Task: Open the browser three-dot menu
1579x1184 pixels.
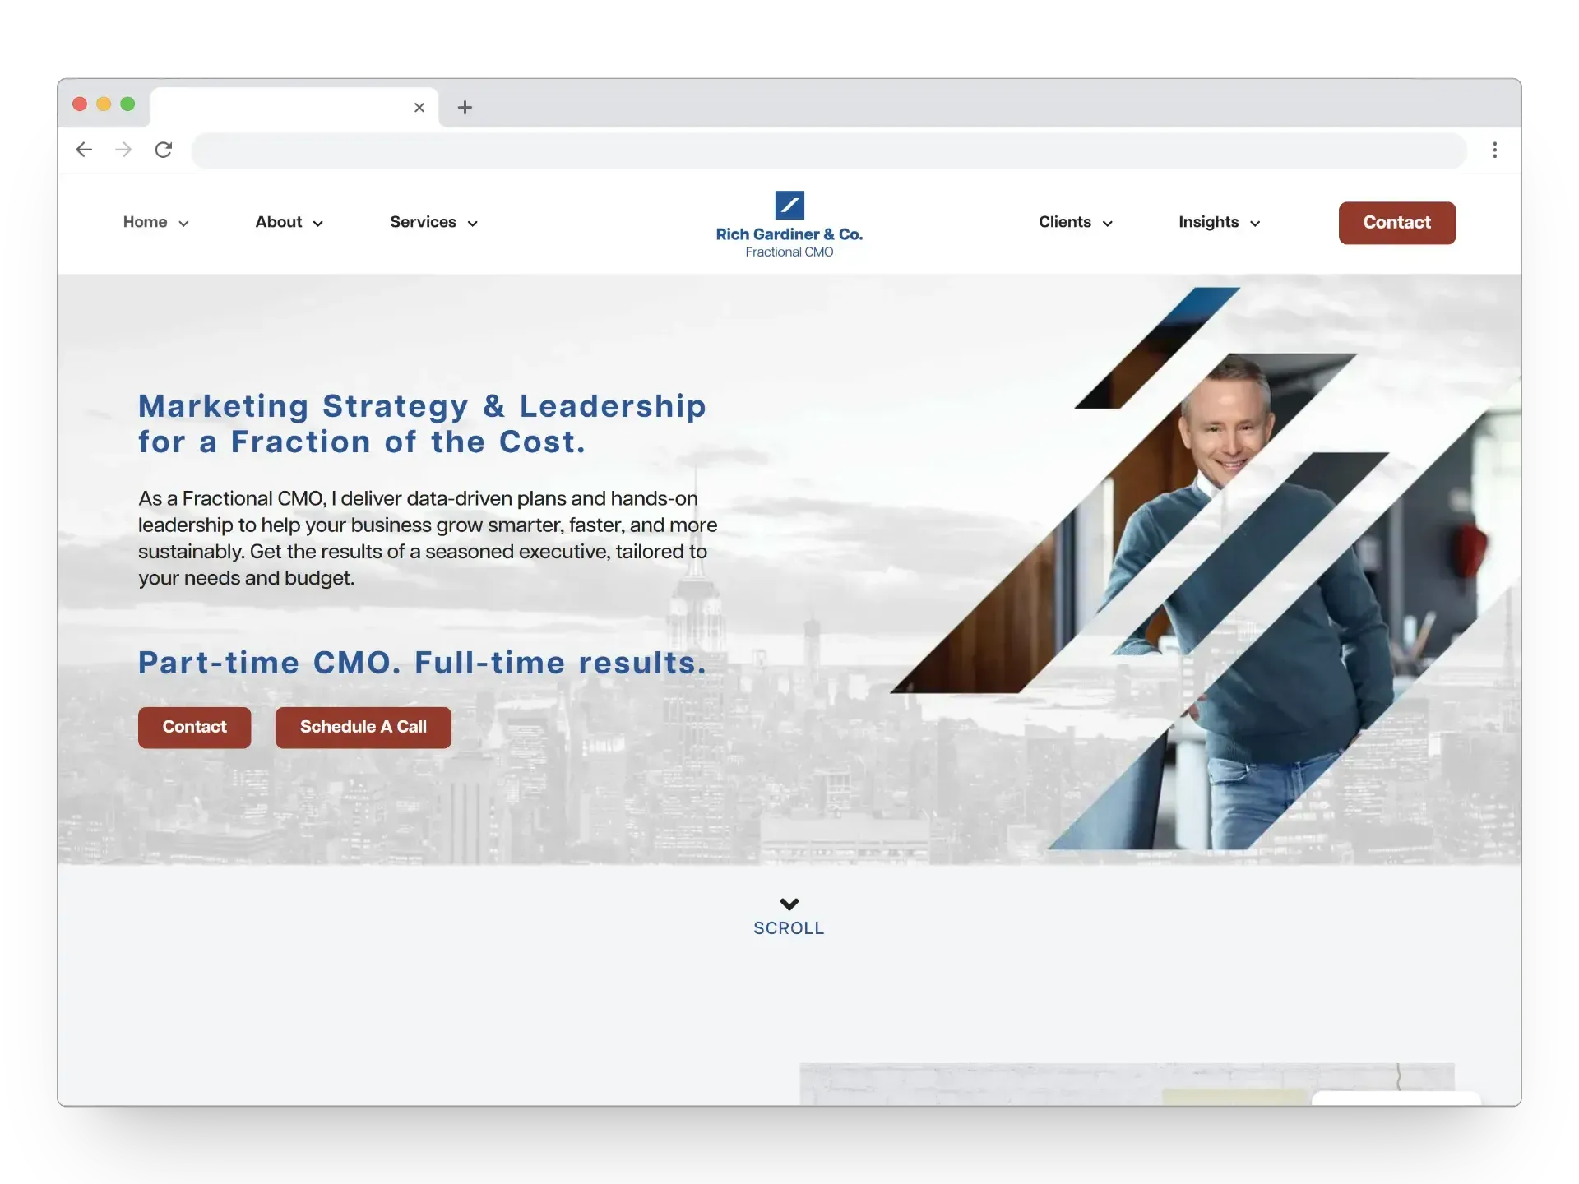Action: [1494, 150]
